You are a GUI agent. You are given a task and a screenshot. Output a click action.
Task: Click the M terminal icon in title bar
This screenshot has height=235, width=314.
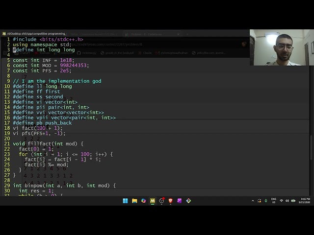tap(4, 34)
